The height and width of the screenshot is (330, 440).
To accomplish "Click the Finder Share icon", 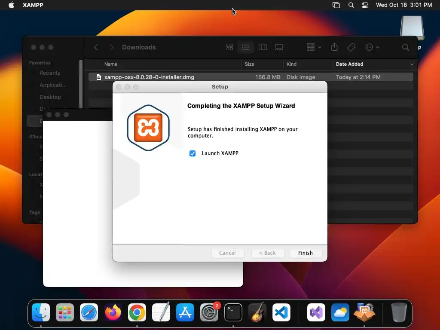I will pyautogui.click(x=334, y=47).
